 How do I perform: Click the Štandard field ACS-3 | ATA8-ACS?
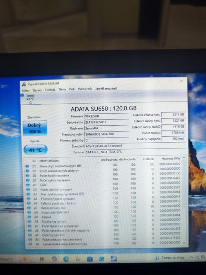tap(135, 146)
